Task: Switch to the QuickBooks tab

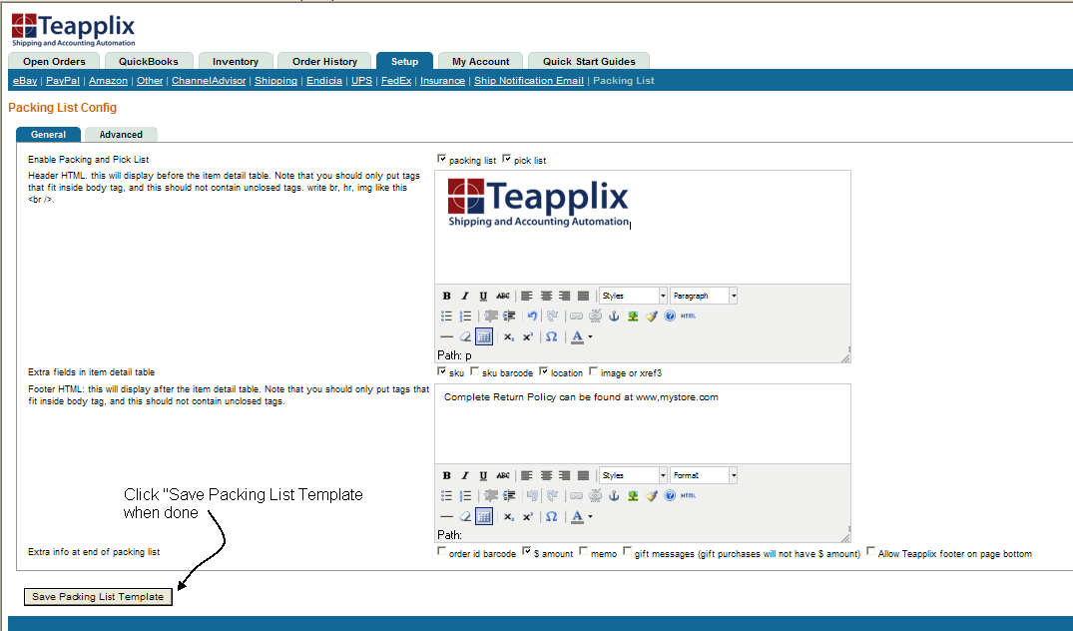Action: pyautogui.click(x=148, y=61)
